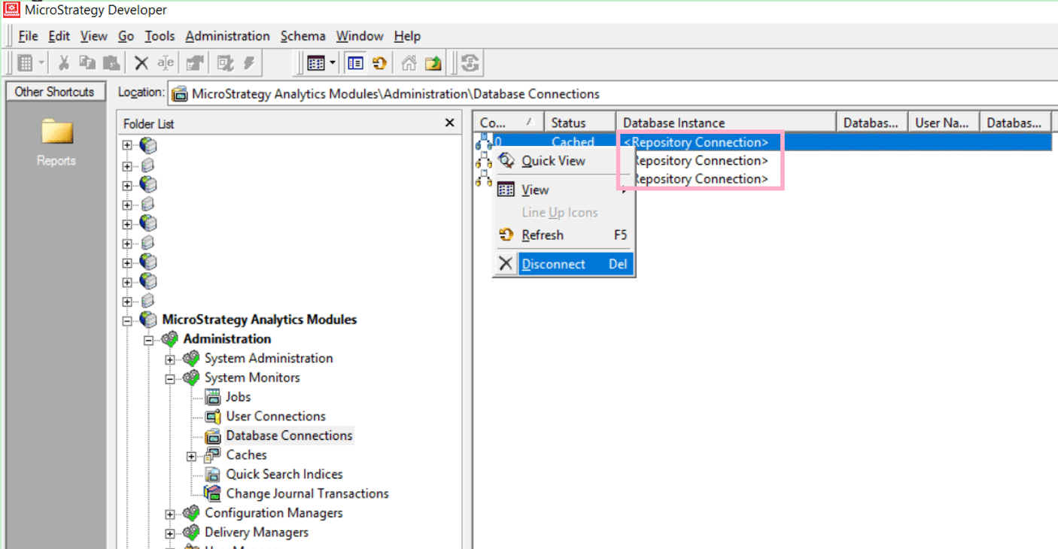The image size is (1058, 549).
Task: Toggle the Folder List pane toolbar button
Action: tap(355, 63)
